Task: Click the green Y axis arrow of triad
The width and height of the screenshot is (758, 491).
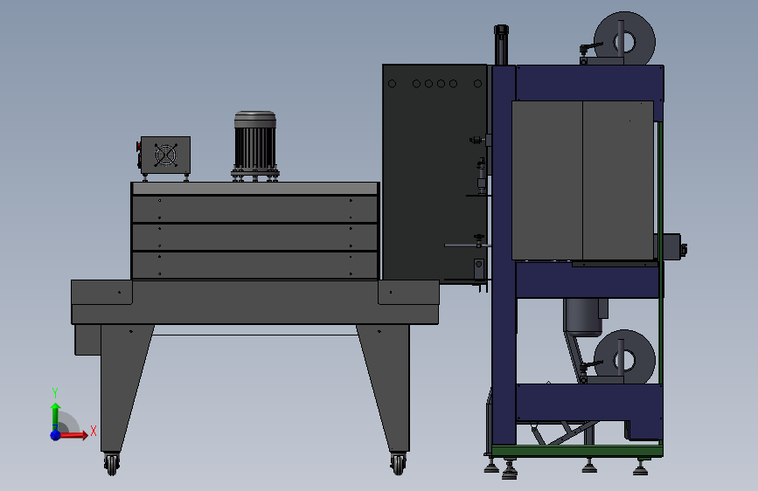Action: 56,417
